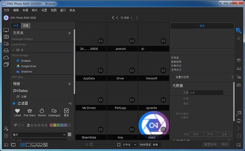This screenshot has width=245, height=151.
Task: Apply the Liked heart filter
Action: click(17, 113)
